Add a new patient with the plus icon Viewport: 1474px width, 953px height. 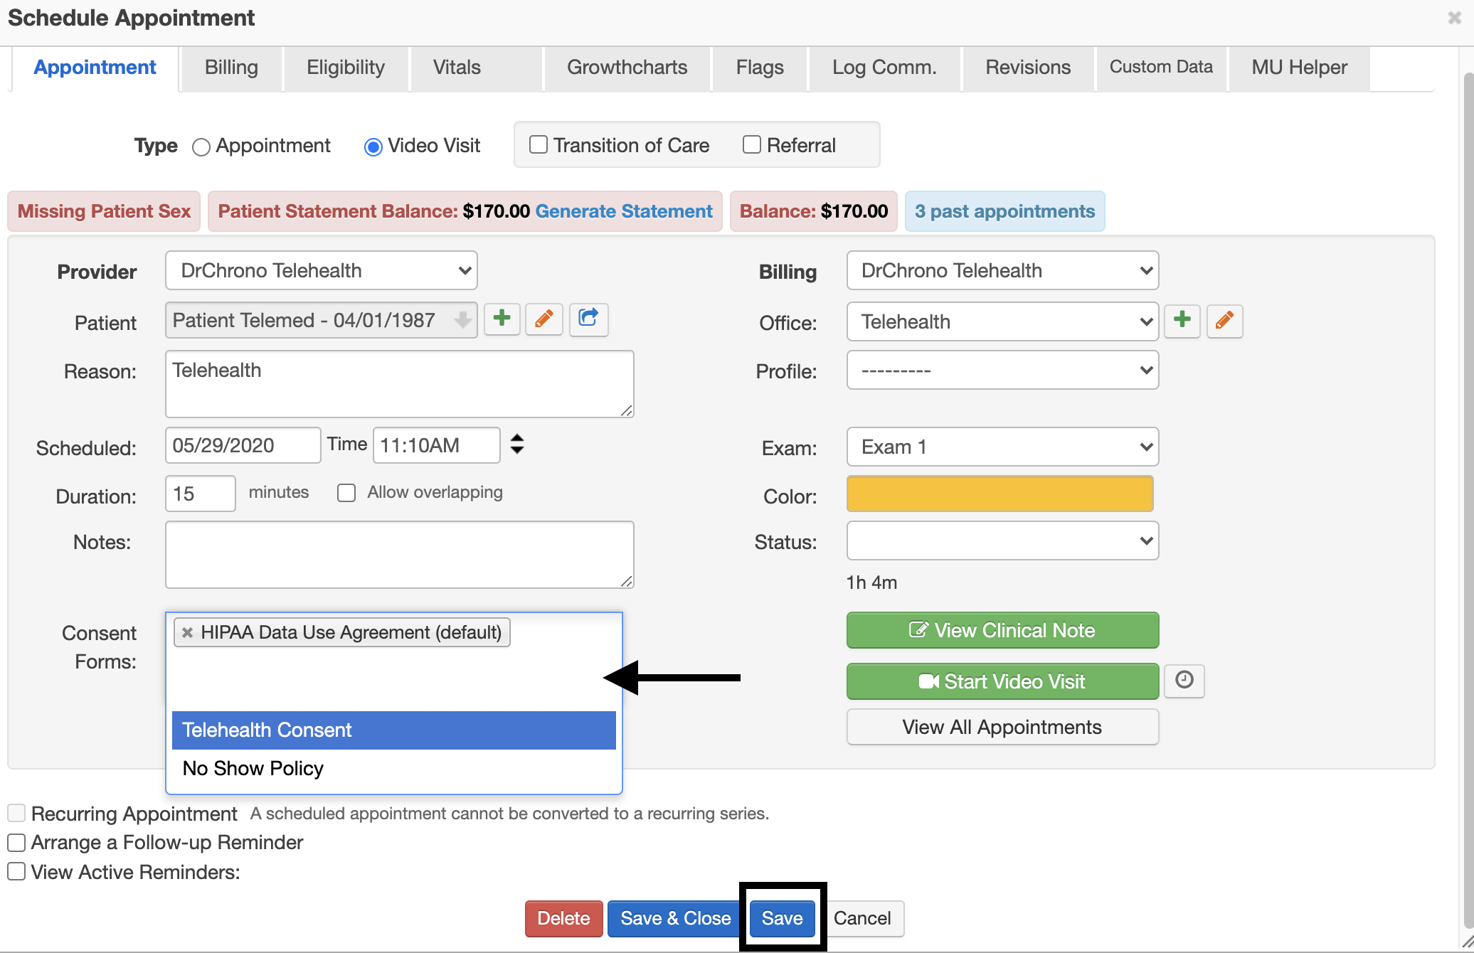tap(502, 319)
